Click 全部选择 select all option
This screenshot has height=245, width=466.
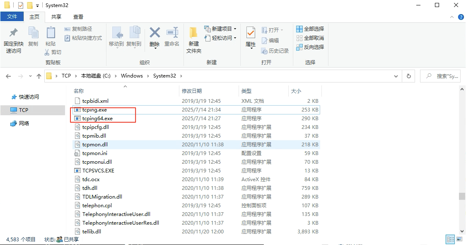(310, 29)
